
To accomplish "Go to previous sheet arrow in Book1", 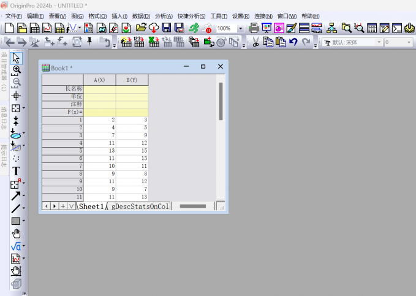I will (46, 206).
